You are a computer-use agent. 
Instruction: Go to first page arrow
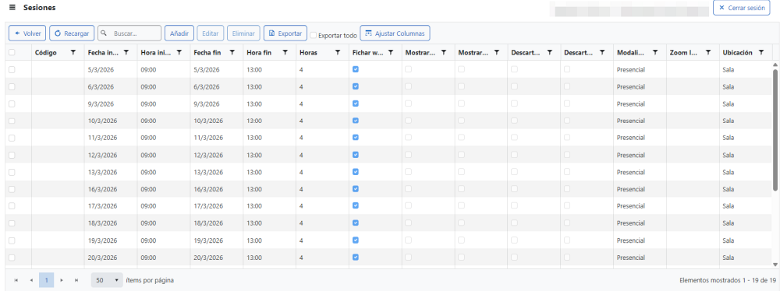coord(16,281)
